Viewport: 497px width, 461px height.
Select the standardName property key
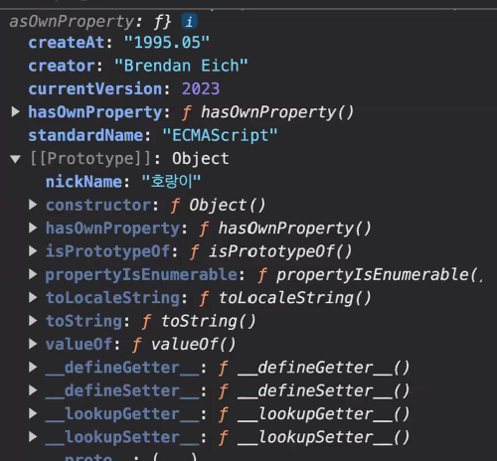(85, 135)
